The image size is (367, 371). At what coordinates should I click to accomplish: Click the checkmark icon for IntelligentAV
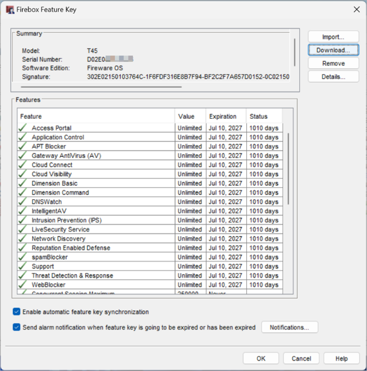tap(23, 211)
